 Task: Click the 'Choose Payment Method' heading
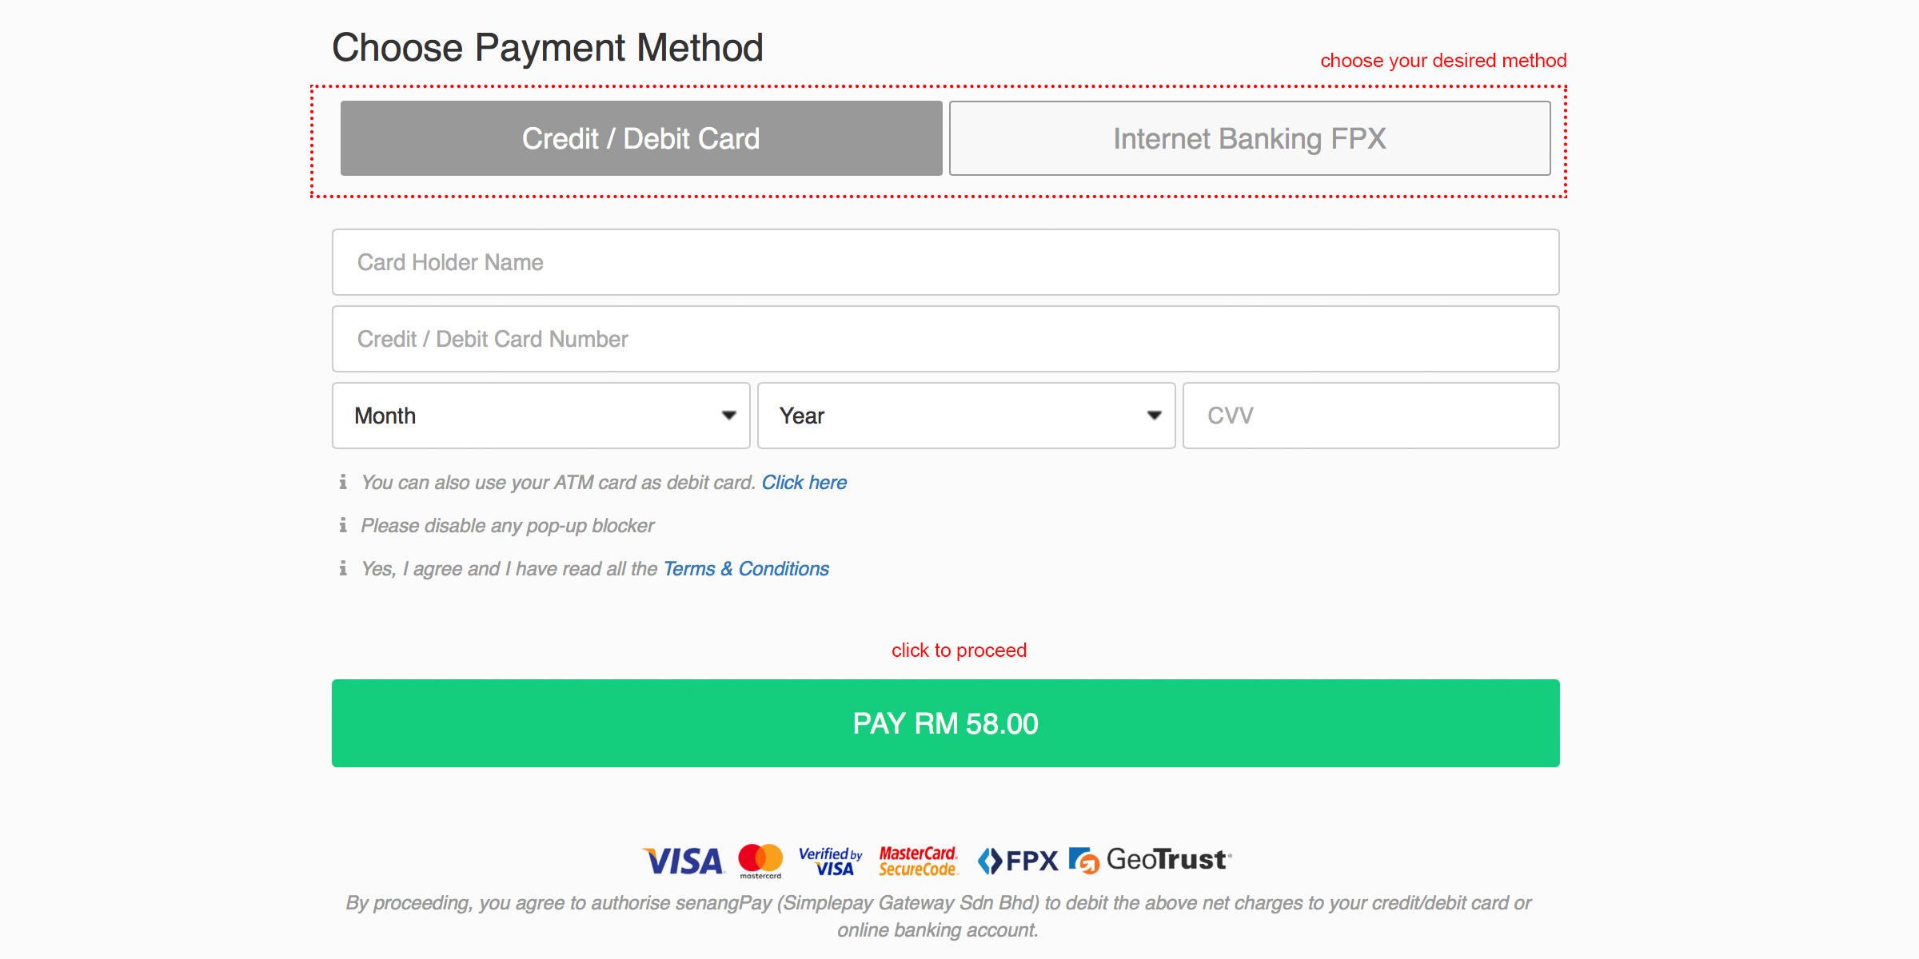[548, 48]
